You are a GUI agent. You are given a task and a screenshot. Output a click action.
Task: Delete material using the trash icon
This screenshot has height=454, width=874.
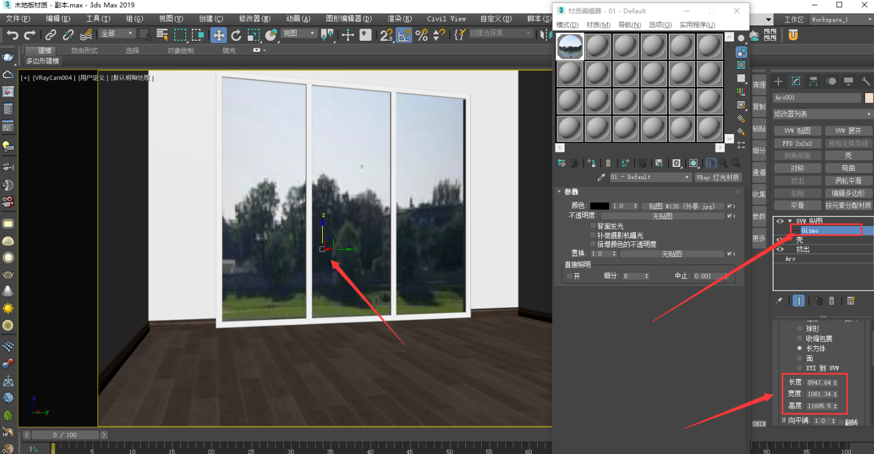(608, 163)
